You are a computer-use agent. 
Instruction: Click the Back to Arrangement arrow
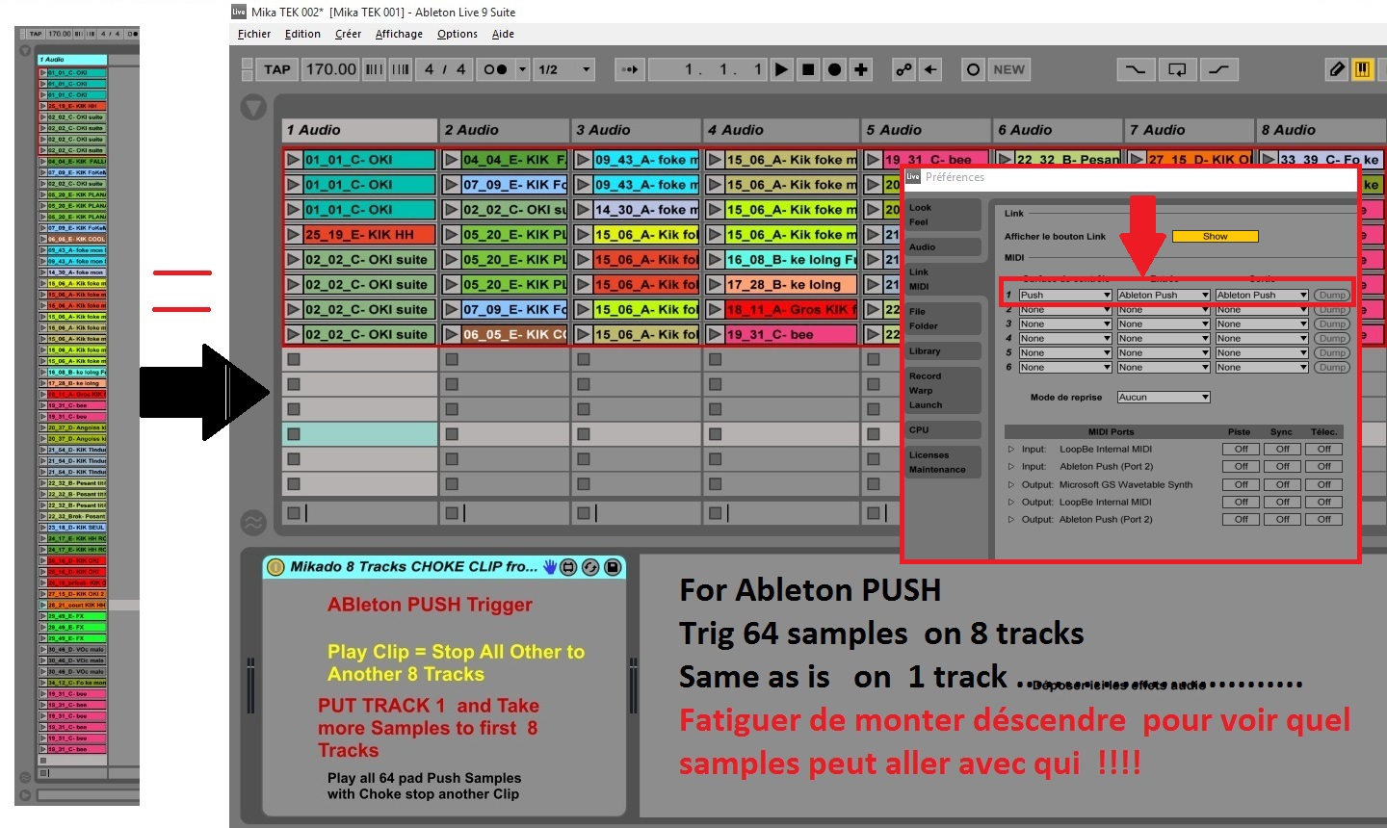930,69
